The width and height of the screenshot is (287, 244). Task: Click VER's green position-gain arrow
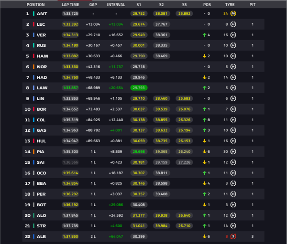pos(204,35)
